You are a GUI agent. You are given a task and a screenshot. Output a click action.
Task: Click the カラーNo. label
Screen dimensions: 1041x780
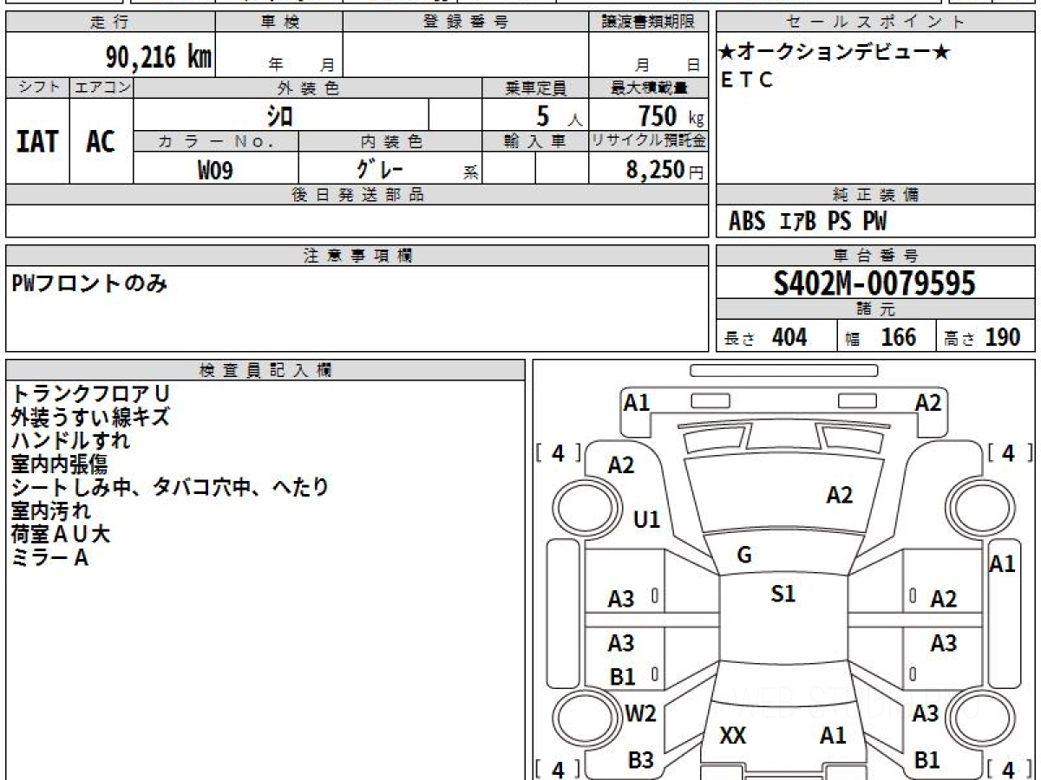(x=216, y=141)
